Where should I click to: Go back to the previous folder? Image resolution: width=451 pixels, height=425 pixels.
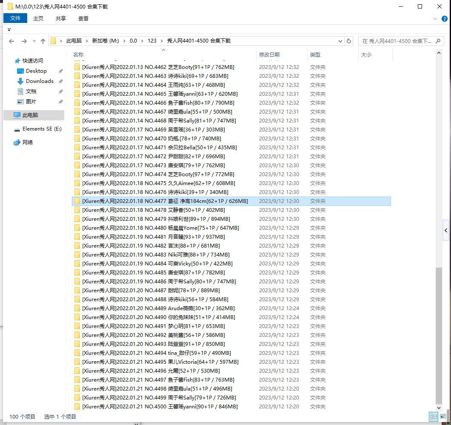pos(11,41)
